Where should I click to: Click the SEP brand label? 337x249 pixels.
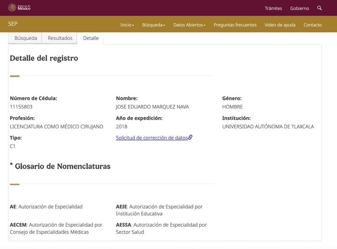[13, 24]
